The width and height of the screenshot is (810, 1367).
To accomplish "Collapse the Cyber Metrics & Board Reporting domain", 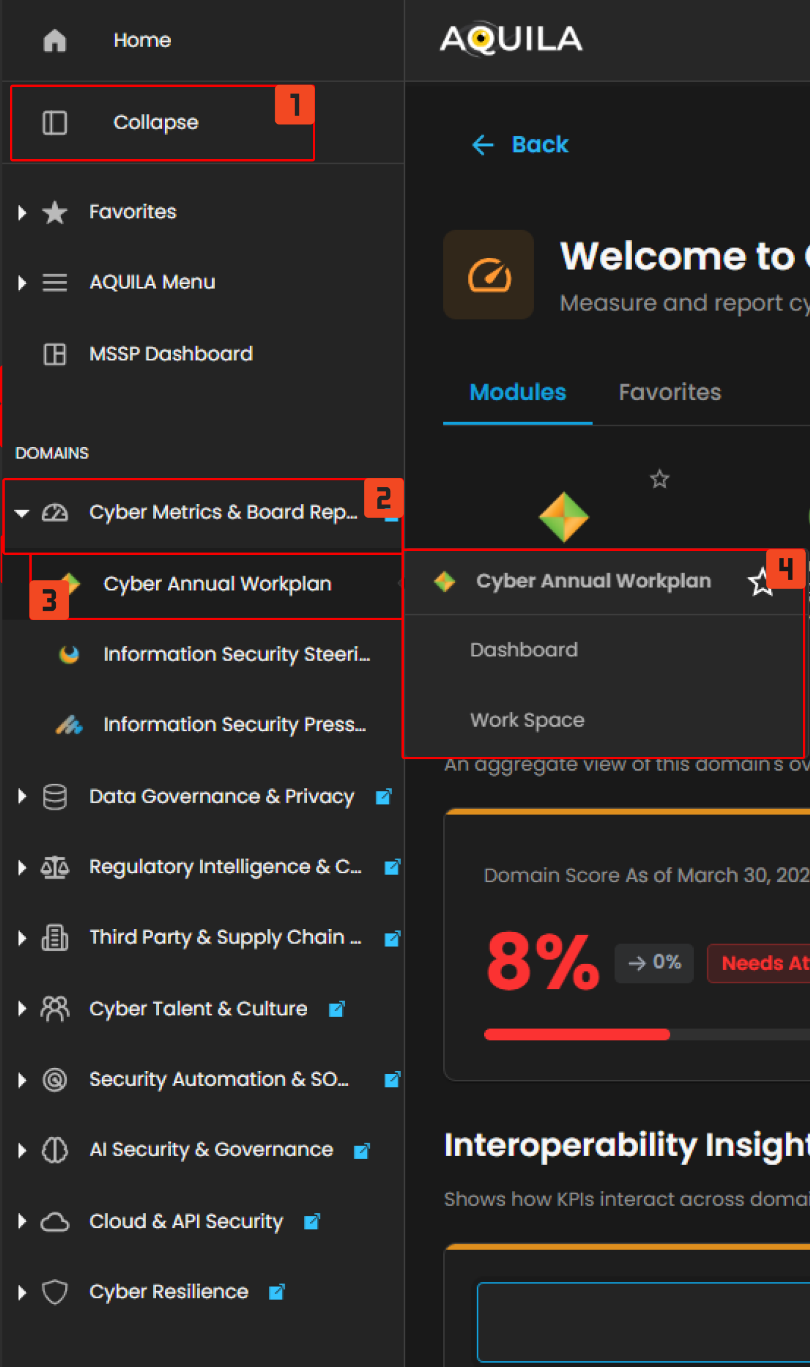I will coord(22,513).
